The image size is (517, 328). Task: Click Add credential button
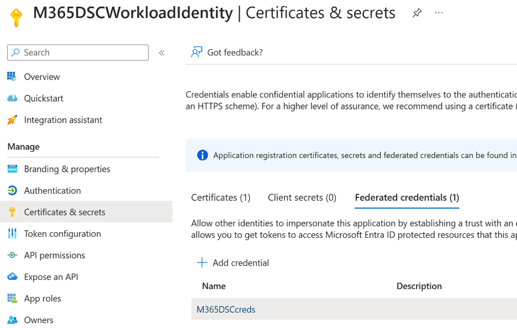pos(233,263)
